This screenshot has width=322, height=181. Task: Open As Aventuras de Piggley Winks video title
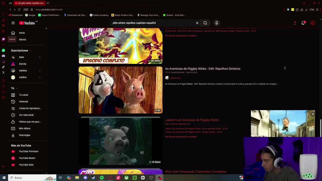point(203,69)
